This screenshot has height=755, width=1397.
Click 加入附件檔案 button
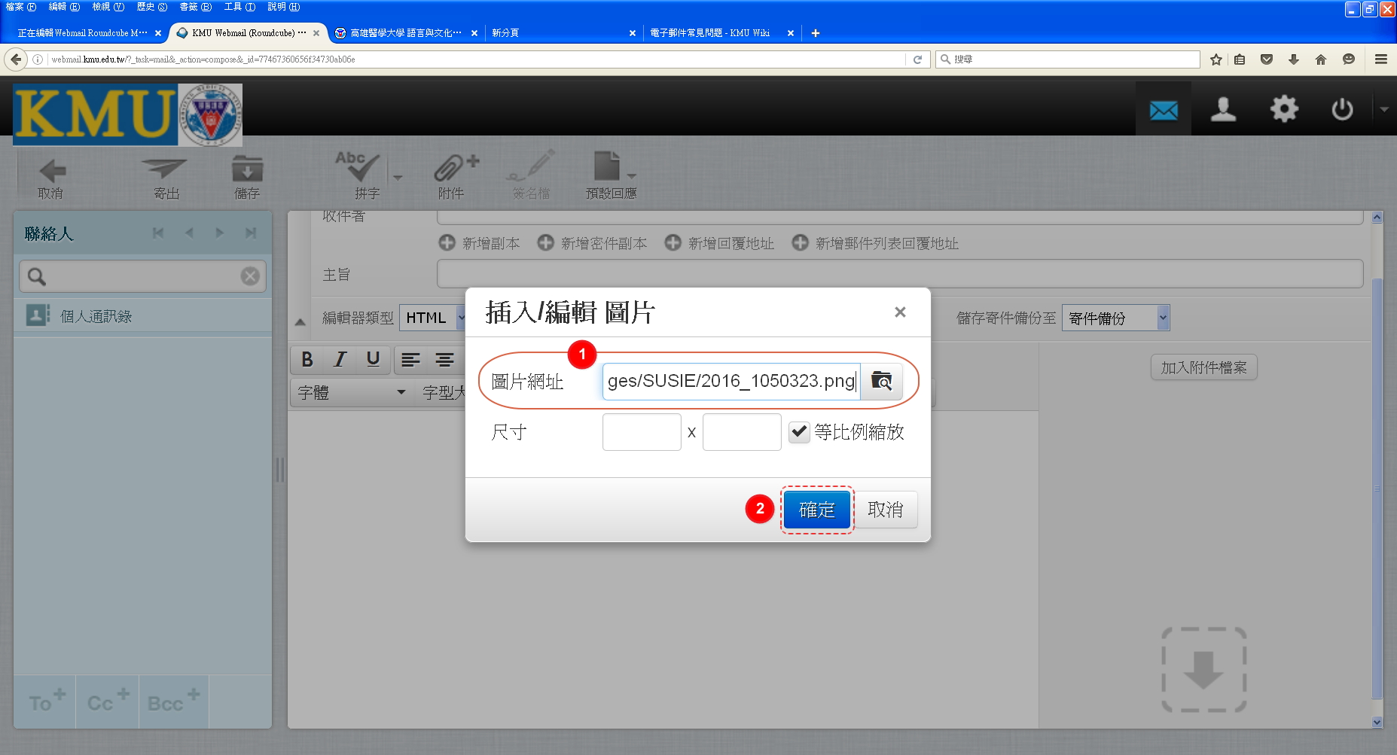[1203, 367]
